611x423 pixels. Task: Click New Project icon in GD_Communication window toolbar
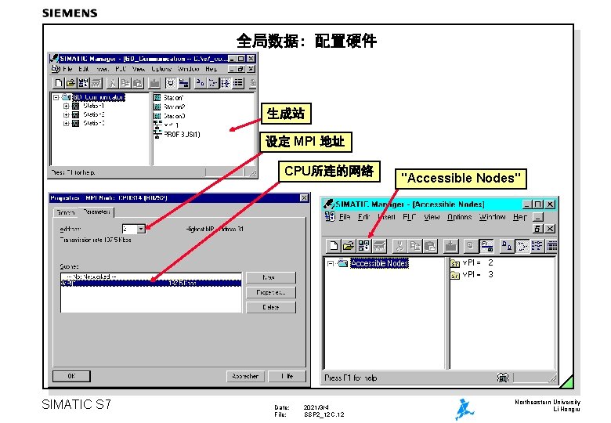58,82
